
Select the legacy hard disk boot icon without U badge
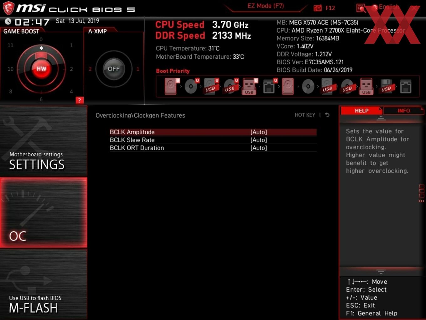[288, 86]
